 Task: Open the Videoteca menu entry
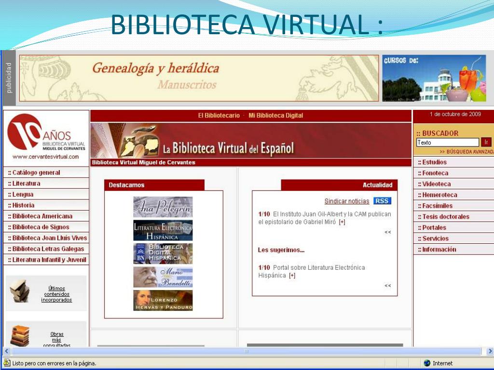pyautogui.click(x=453, y=184)
